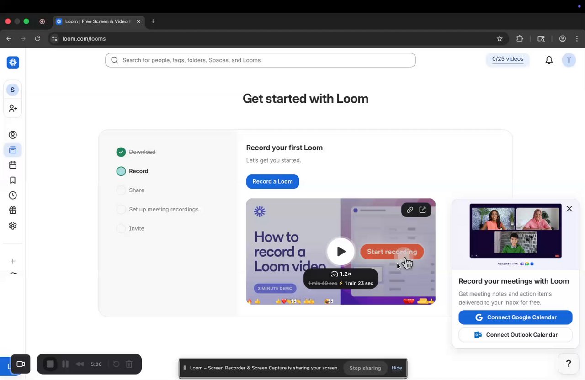Click the gift icon in the sidebar
The image size is (585, 380).
[x=13, y=210]
